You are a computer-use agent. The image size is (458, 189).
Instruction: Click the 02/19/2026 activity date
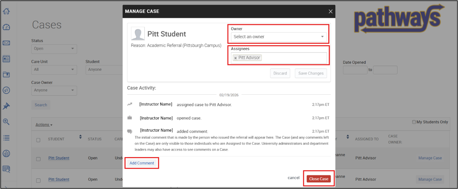coord(229,95)
